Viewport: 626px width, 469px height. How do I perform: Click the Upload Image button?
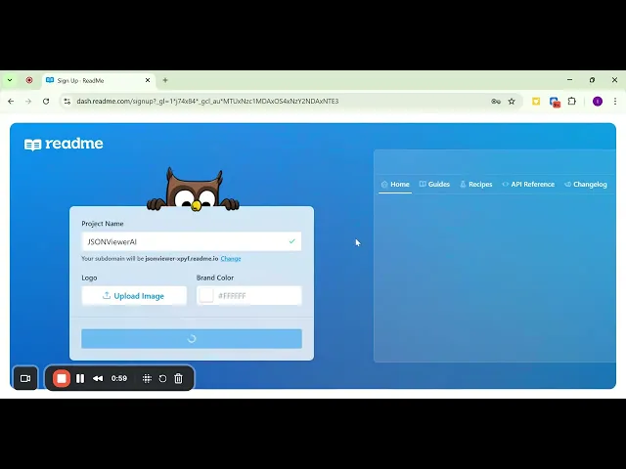pos(134,296)
